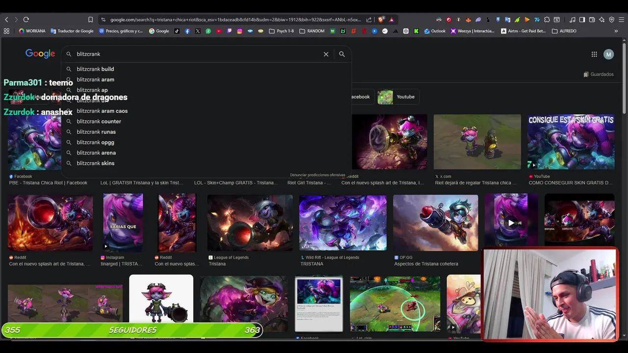Viewport: 628px width, 353px height.
Task: Open Guardados saved items
Action: [599, 75]
